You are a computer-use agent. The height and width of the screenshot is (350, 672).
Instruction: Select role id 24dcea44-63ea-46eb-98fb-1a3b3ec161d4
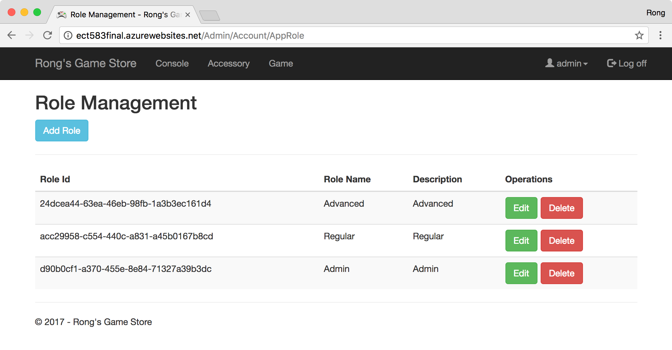126,204
